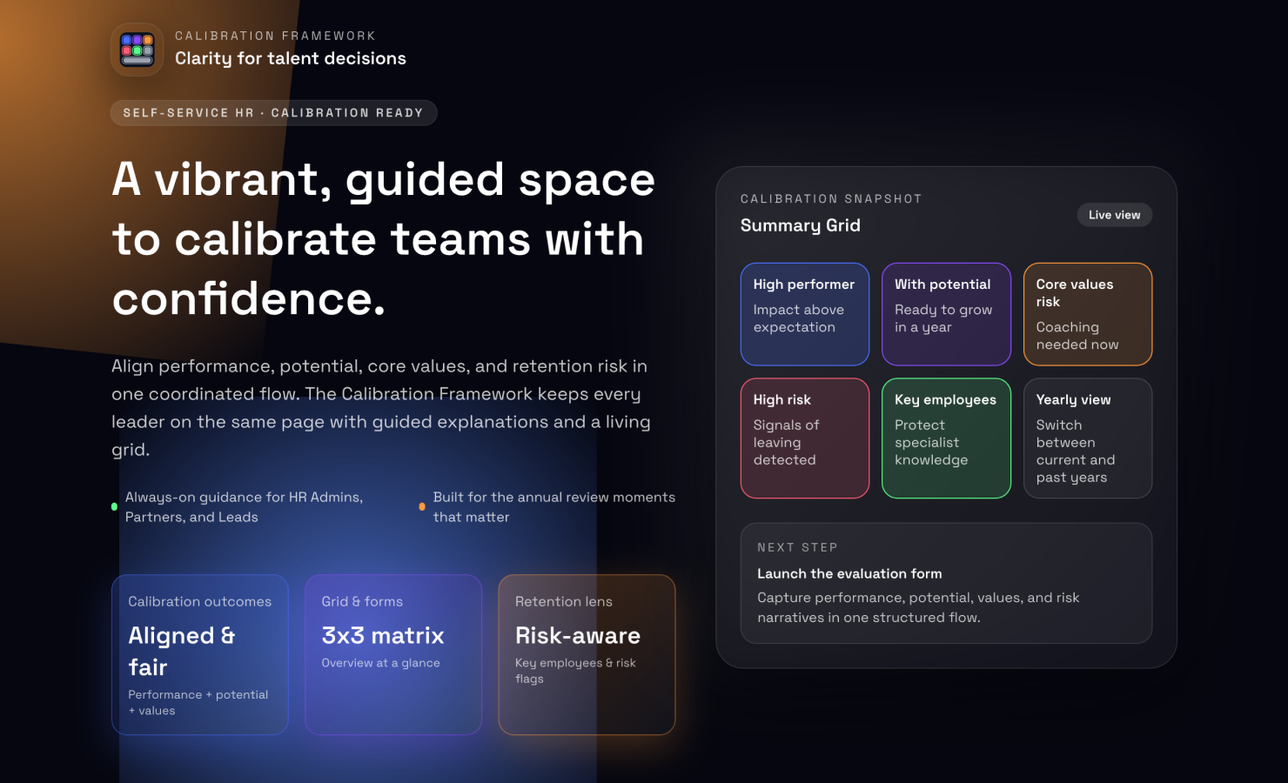Toggle the Live view indicator
This screenshot has width=1288, height=783.
coord(1114,214)
